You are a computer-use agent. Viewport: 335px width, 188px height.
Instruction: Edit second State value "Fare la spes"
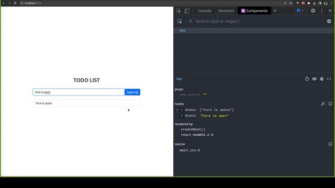pos(214,116)
